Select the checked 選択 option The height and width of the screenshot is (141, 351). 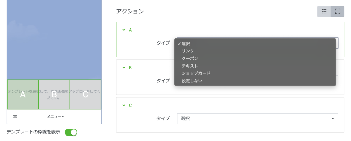pos(186,44)
